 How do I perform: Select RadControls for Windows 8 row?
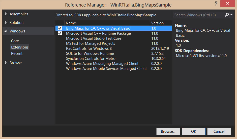pyautogui.click(x=114, y=49)
